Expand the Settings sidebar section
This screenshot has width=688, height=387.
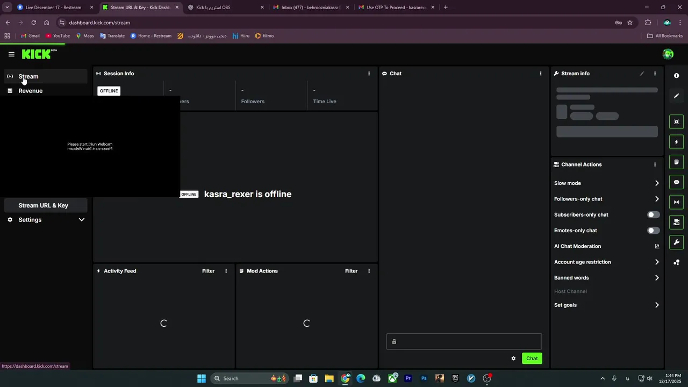pos(46,220)
